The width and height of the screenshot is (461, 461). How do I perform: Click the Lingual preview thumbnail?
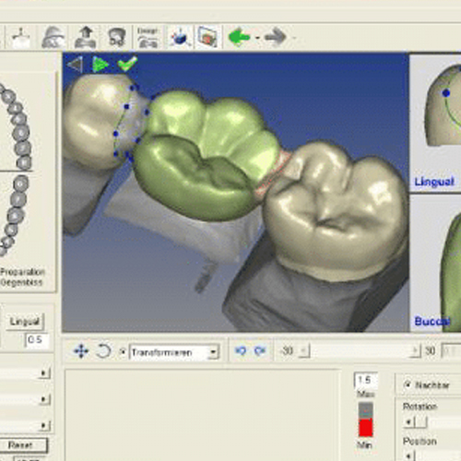[435, 123]
